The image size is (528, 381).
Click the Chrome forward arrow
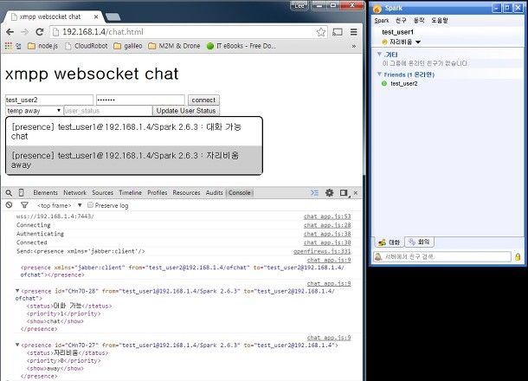[24, 32]
